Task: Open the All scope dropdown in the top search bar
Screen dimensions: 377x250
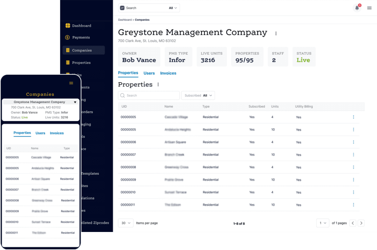Action: [x=173, y=8]
